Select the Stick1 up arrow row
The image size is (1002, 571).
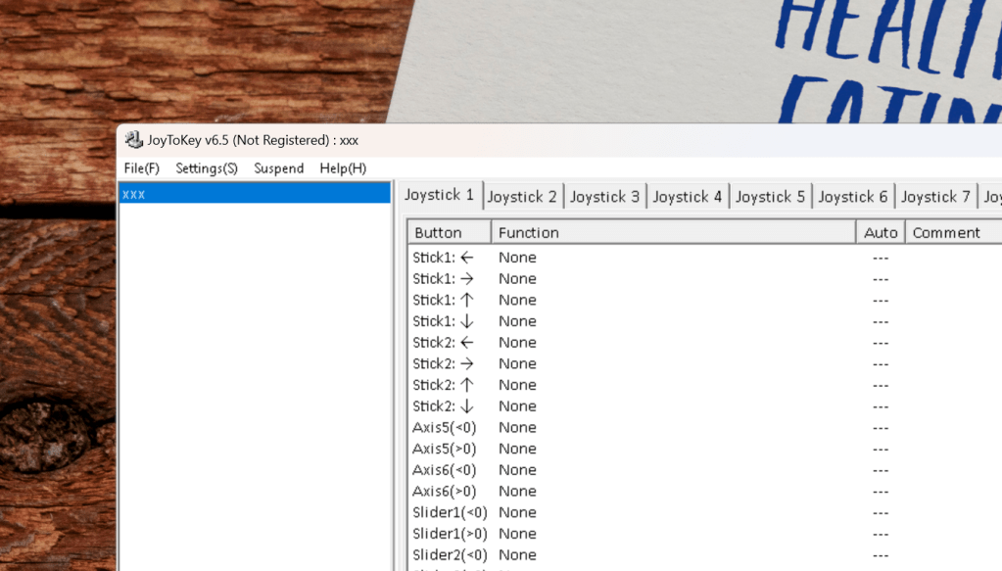[x=705, y=300]
